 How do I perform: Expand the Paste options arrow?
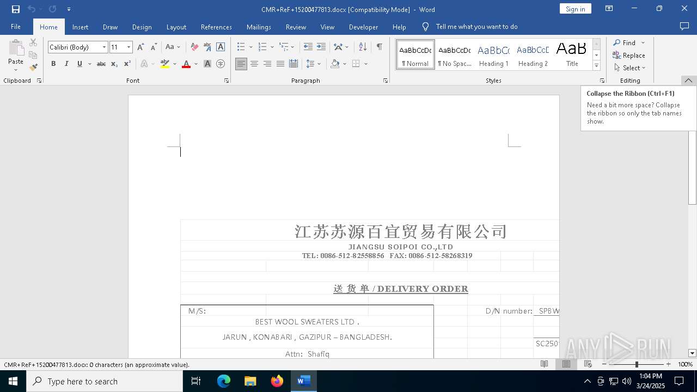click(16, 70)
